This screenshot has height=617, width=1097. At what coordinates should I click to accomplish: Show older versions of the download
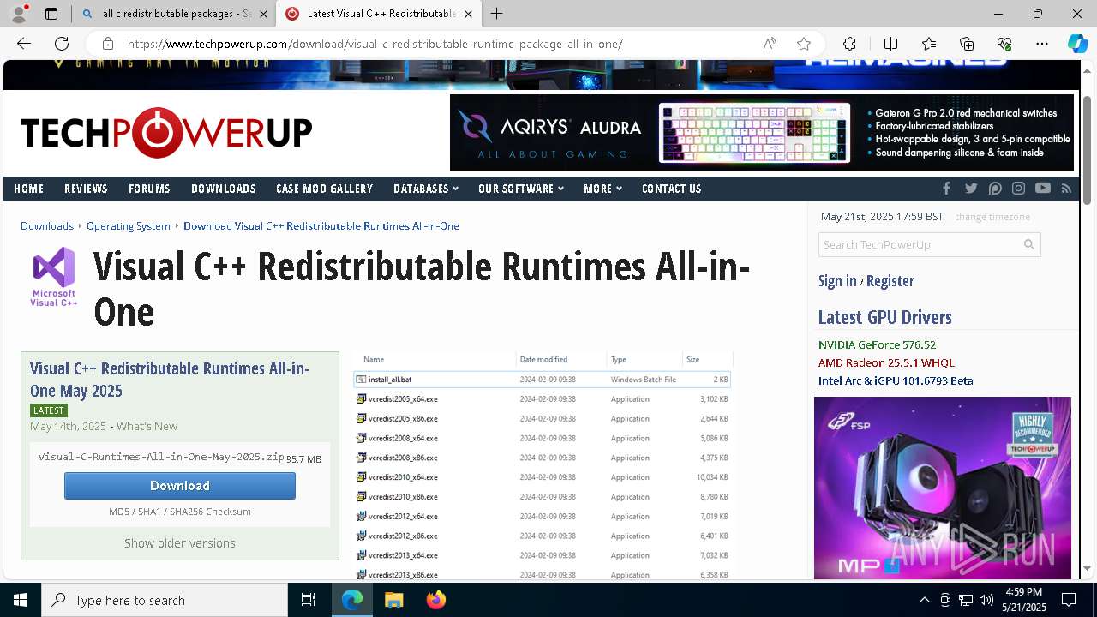pyautogui.click(x=180, y=543)
